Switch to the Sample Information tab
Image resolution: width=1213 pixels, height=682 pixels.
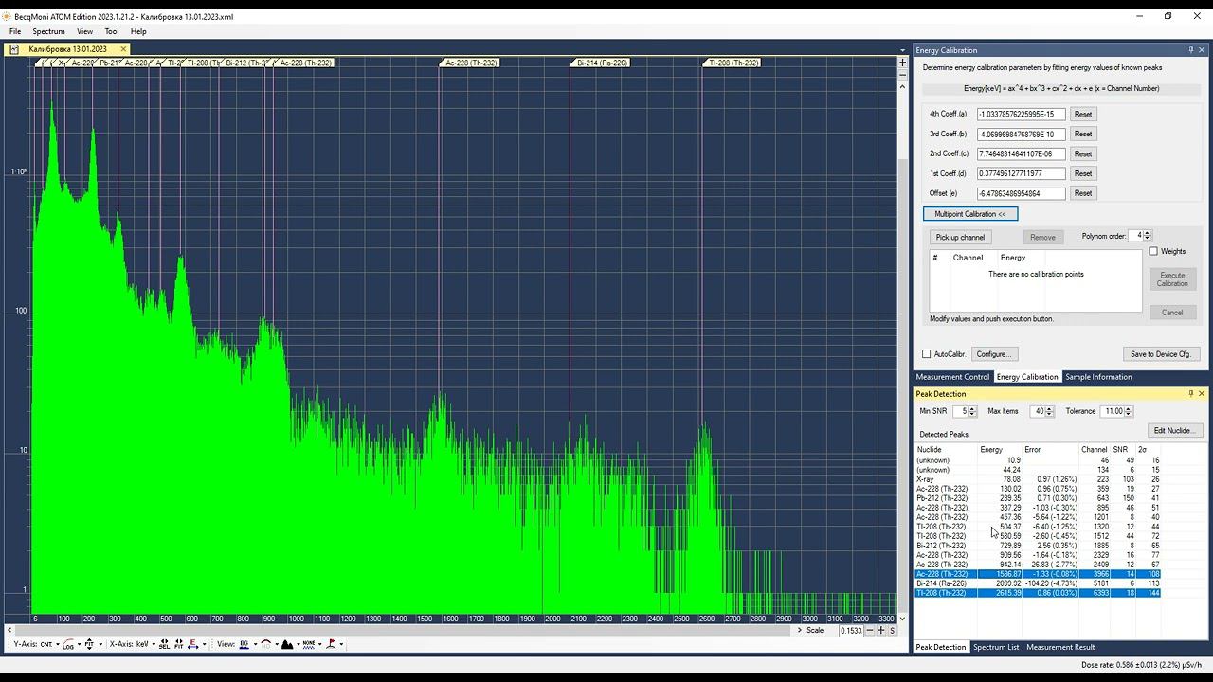pyautogui.click(x=1098, y=377)
